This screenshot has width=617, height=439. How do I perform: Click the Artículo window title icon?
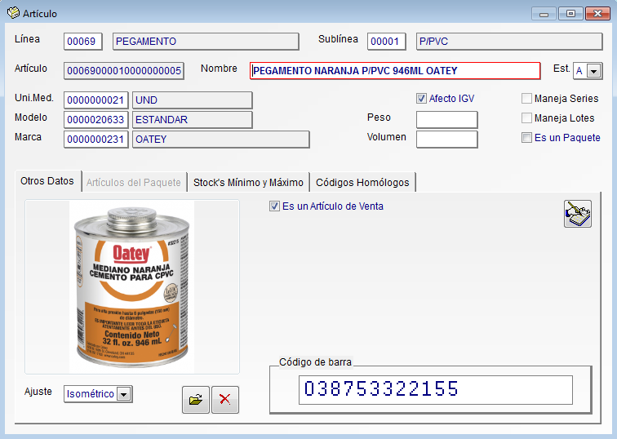pos(13,13)
